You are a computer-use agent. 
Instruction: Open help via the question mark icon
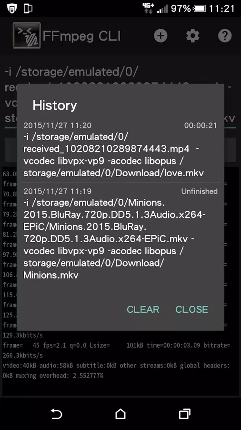[x=225, y=36]
